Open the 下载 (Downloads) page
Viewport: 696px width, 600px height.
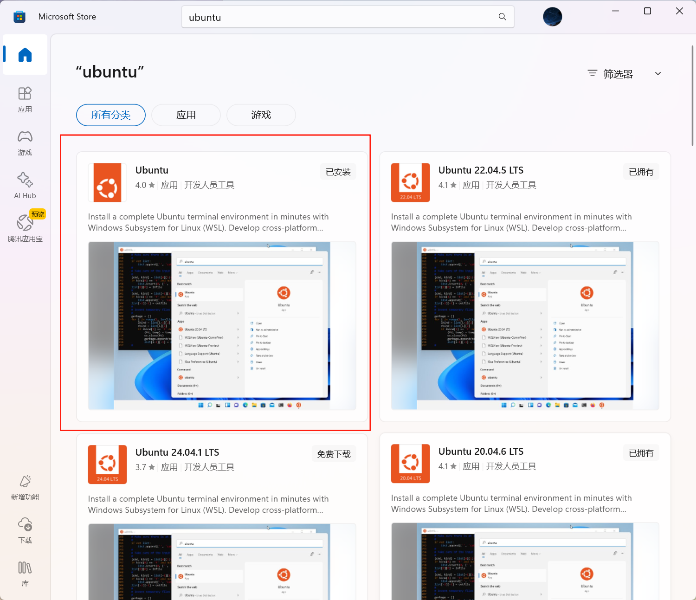pyautogui.click(x=25, y=530)
